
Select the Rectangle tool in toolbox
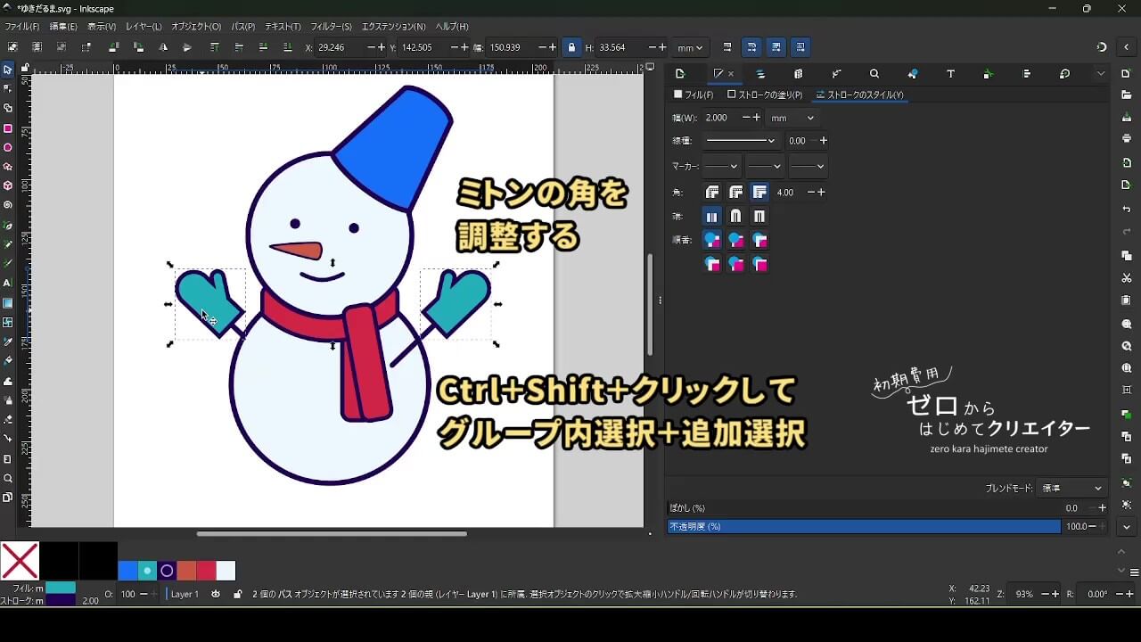8,128
